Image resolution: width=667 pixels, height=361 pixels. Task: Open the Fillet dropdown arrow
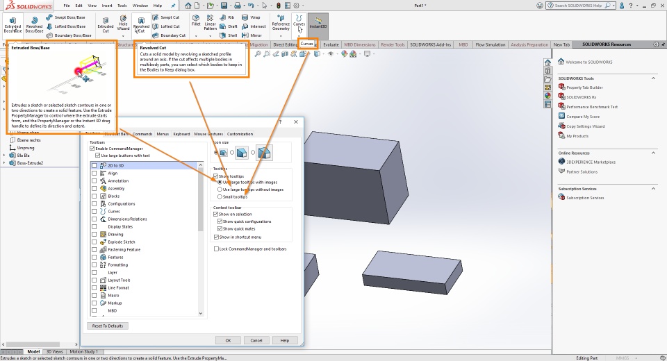(196, 36)
